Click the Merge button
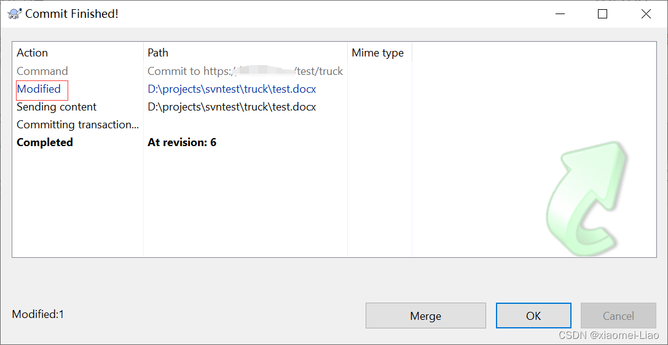Screen dimensions: 668x345 click(x=426, y=316)
